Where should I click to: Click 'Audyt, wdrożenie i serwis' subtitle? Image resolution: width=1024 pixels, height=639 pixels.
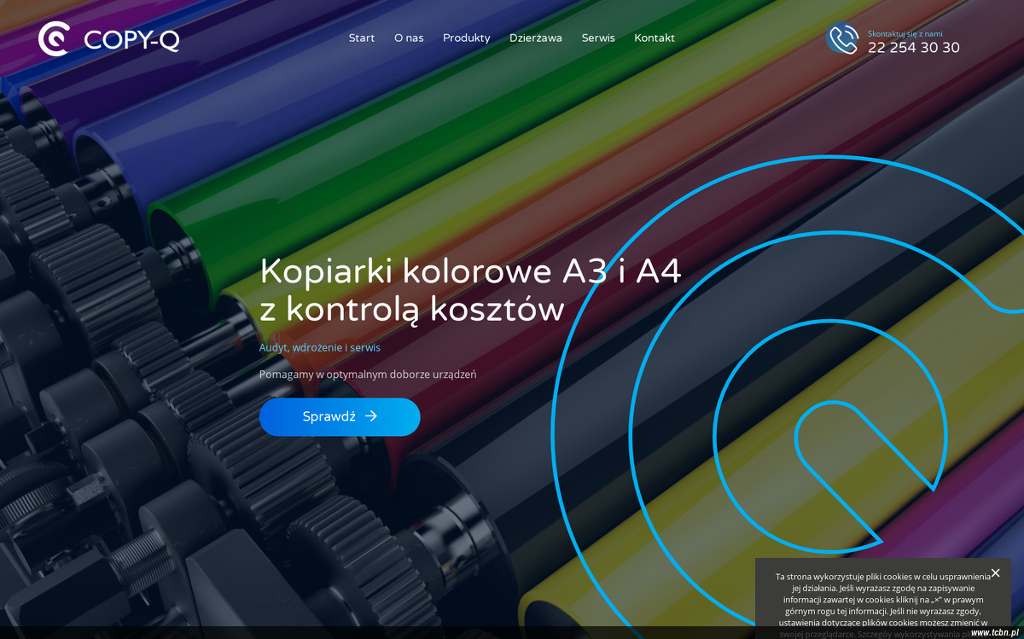pos(320,347)
